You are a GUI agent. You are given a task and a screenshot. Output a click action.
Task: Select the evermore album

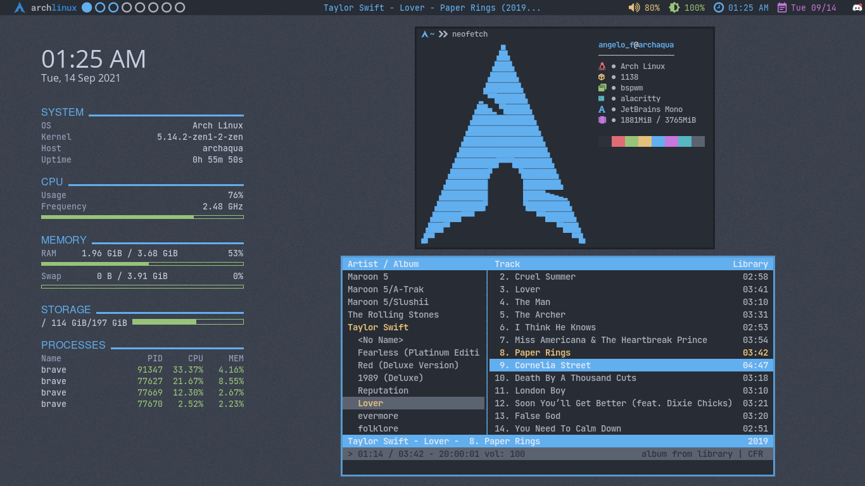tap(414, 416)
